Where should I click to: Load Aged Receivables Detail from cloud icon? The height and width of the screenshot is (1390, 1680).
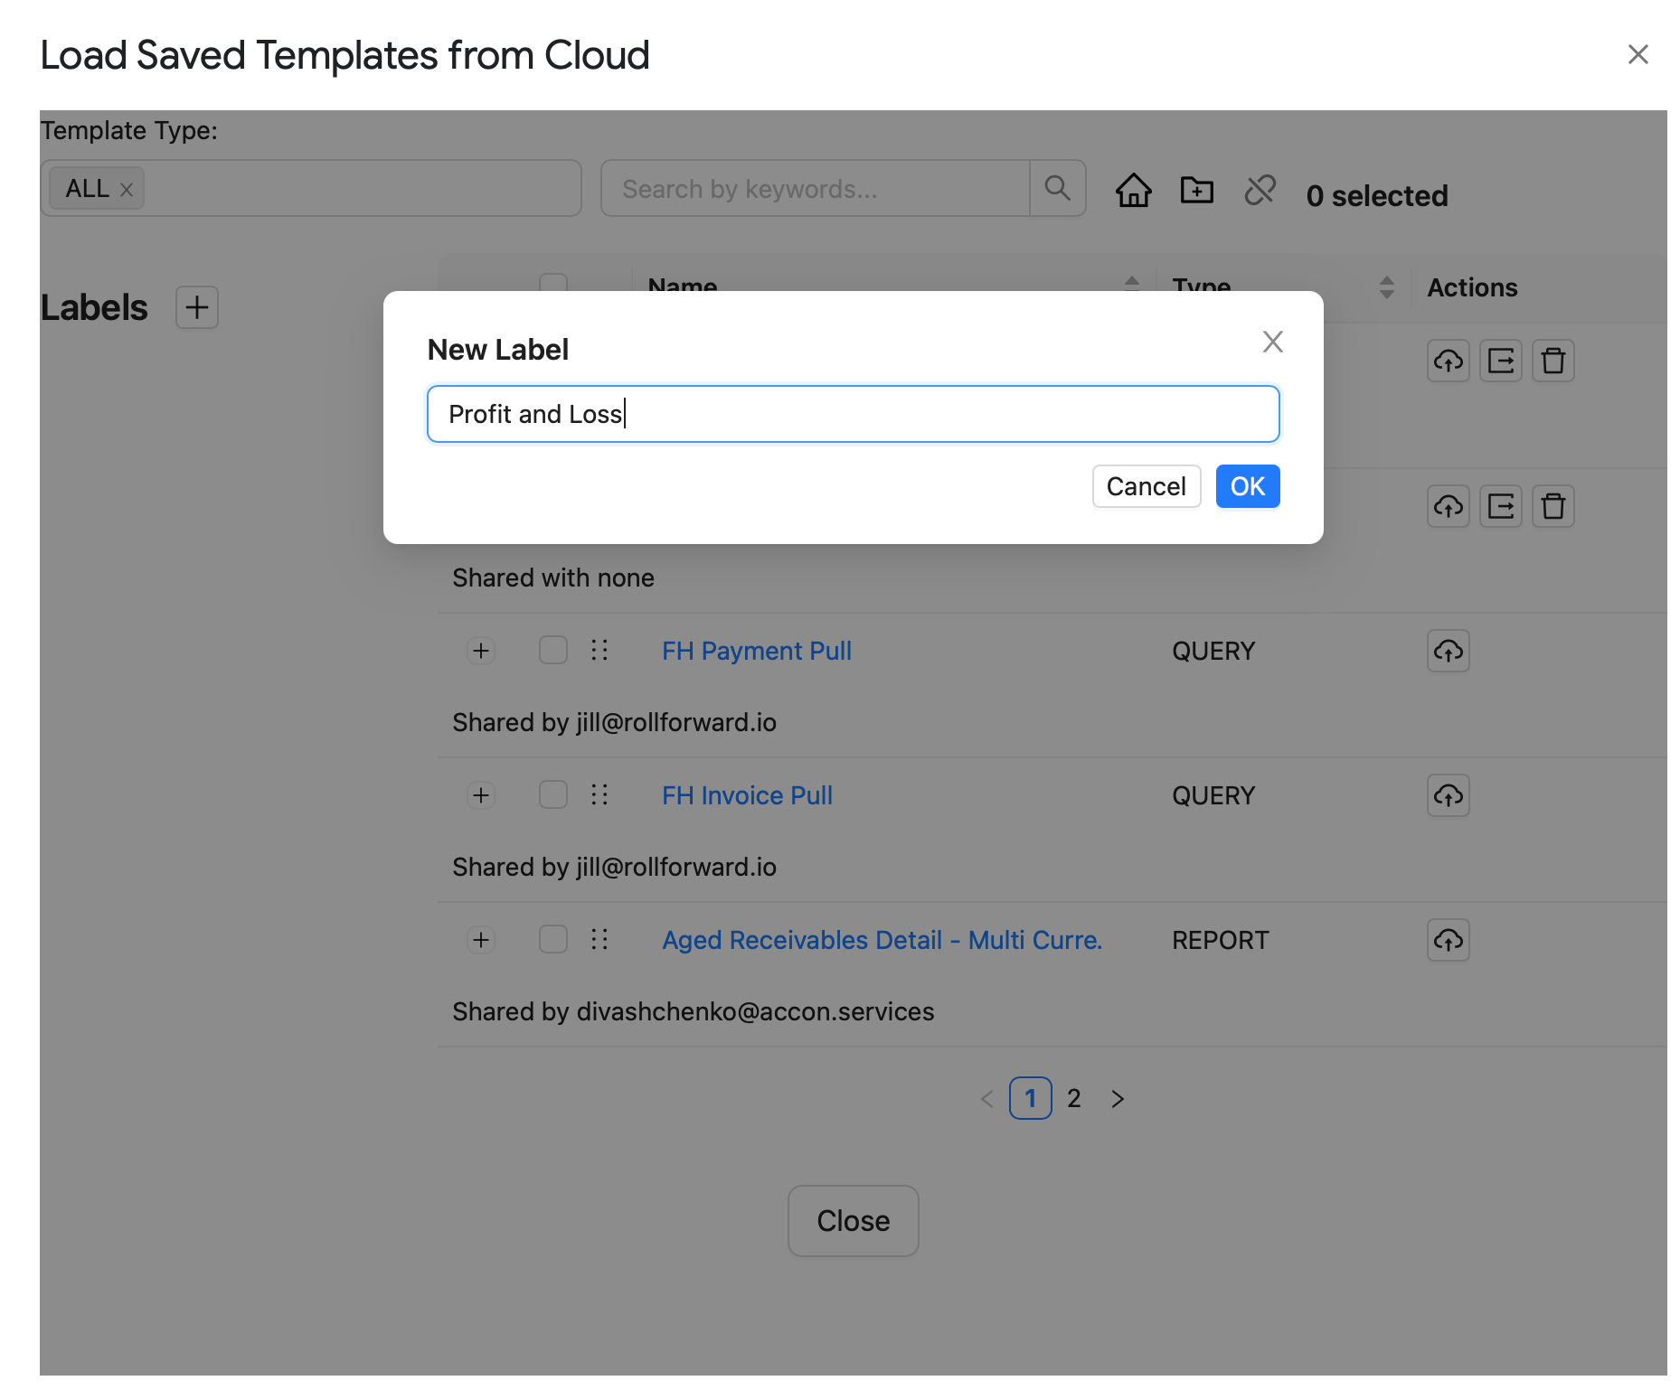pos(1449,940)
